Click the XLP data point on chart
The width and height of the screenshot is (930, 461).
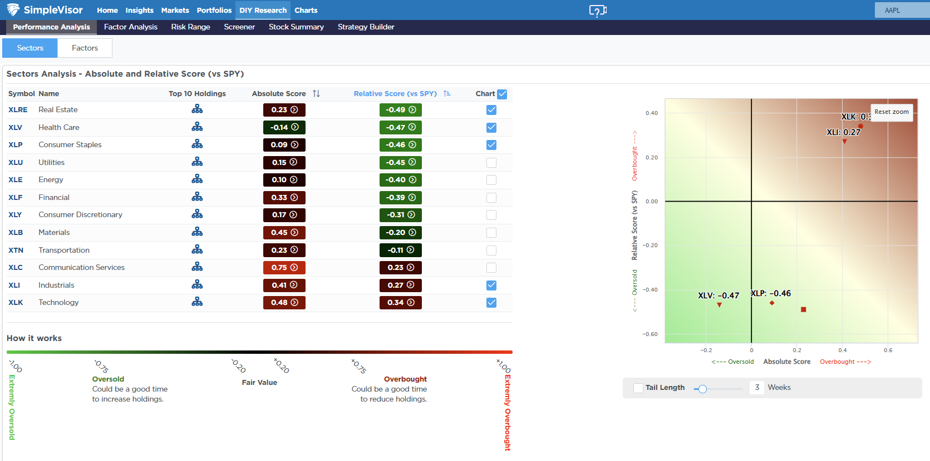[x=772, y=303]
